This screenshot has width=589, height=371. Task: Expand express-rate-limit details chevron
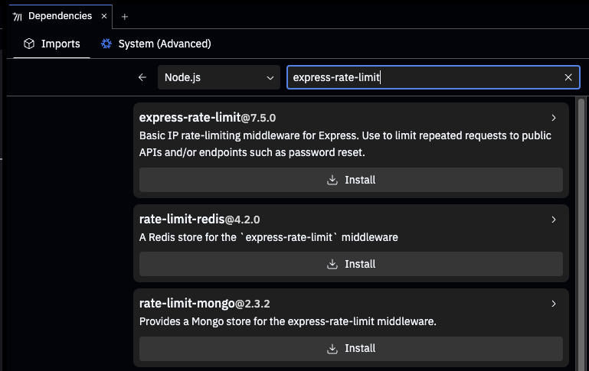pyautogui.click(x=553, y=118)
